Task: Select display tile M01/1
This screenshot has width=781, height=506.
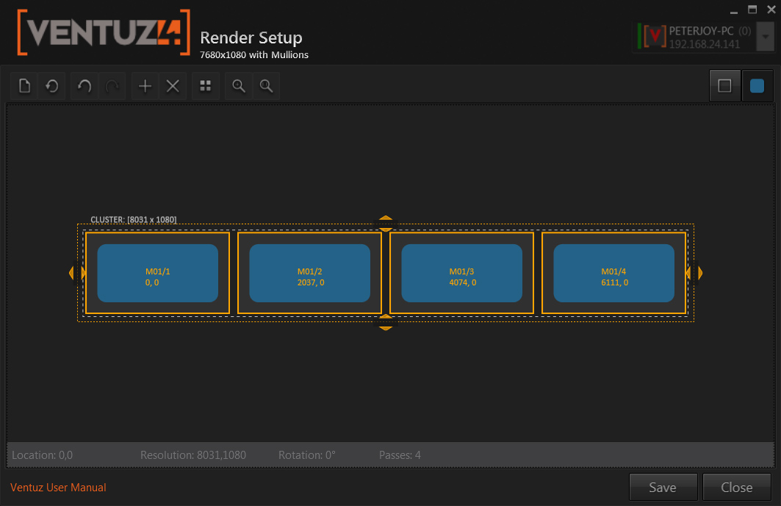Action: (157, 273)
